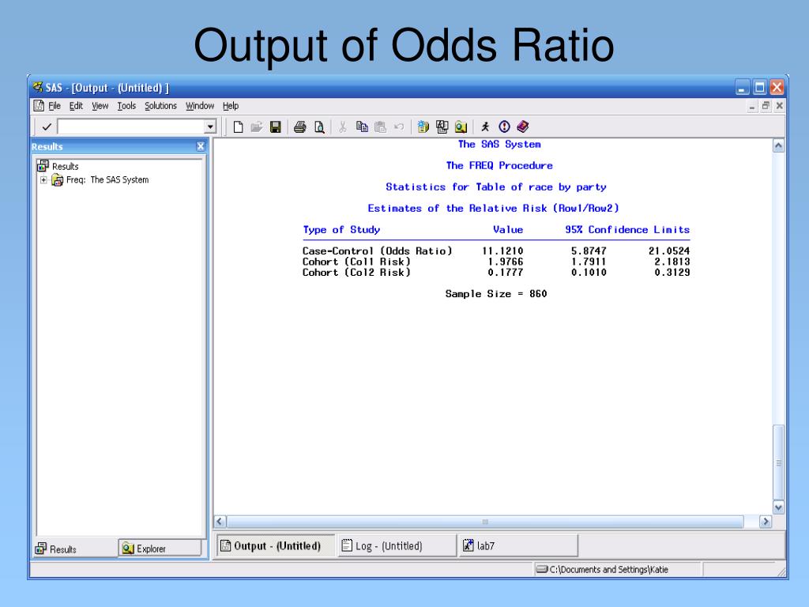Switch to the Results tab at bottom

tap(75, 549)
